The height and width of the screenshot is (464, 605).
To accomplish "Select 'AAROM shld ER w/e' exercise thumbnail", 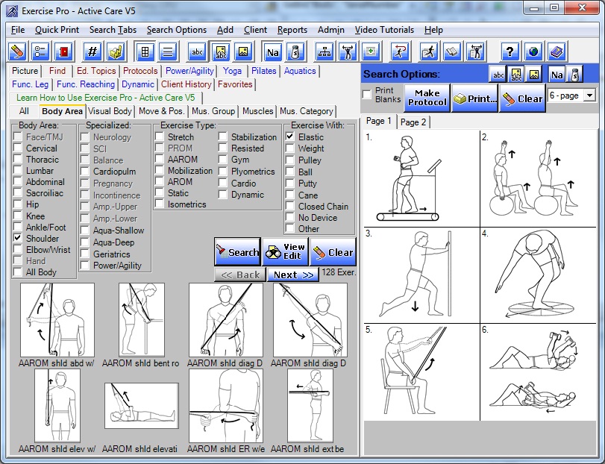I will [x=226, y=405].
